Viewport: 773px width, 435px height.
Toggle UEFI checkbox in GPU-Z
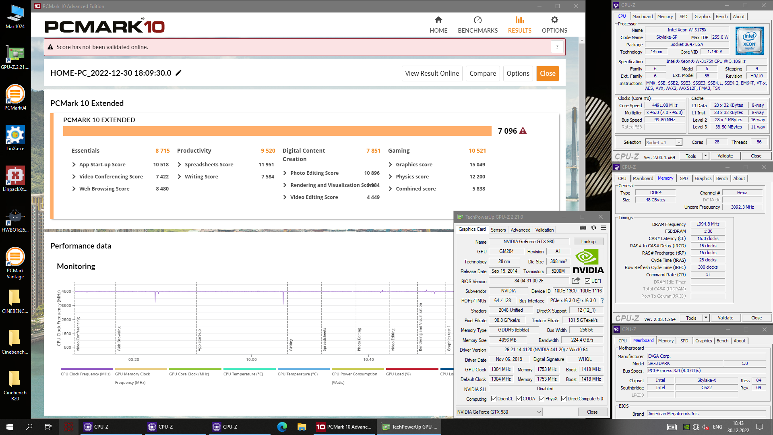click(588, 281)
